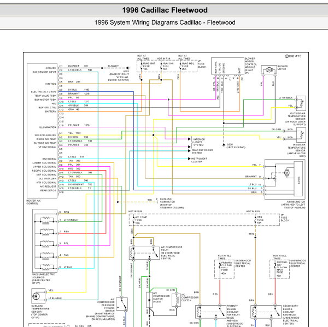
Task: Select the G203 right A-pillar ground label
Action: click(119, 75)
